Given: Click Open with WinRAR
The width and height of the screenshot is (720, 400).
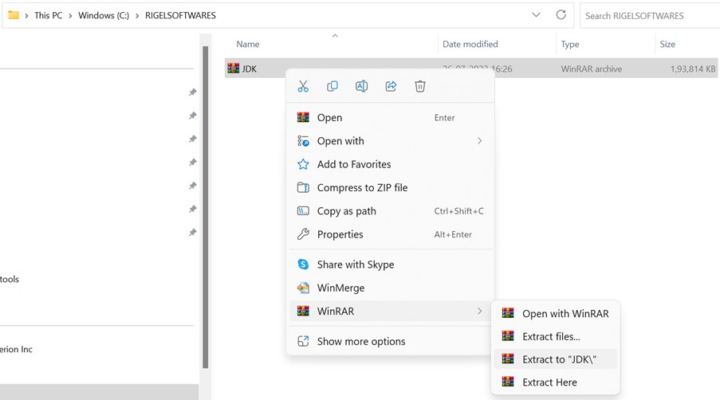Looking at the screenshot, I should click(565, 313).
